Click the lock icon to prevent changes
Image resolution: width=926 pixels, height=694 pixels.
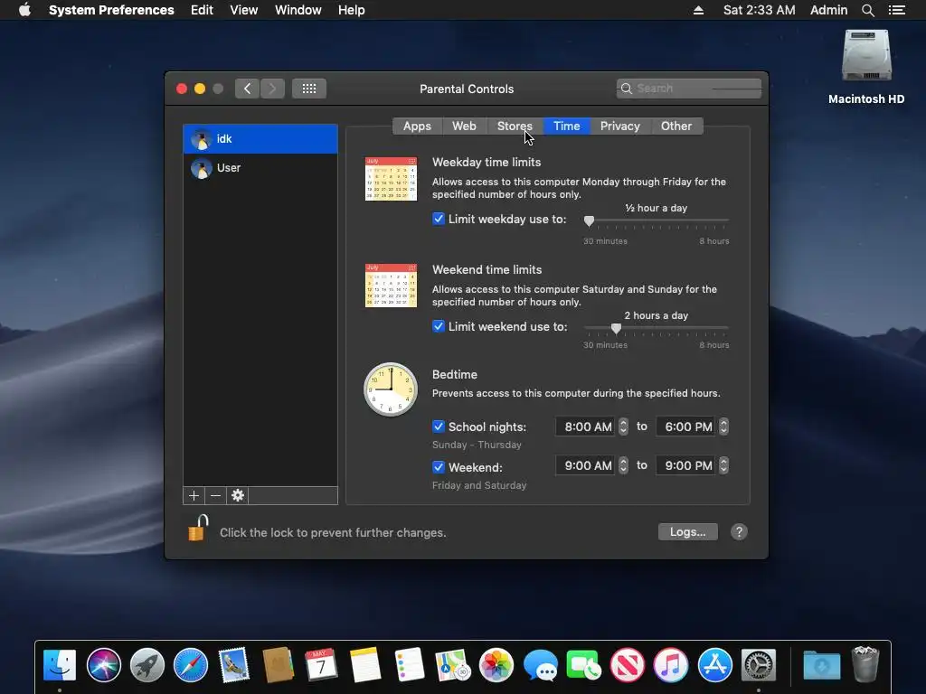pyautogui.click(x=198, y=528)
